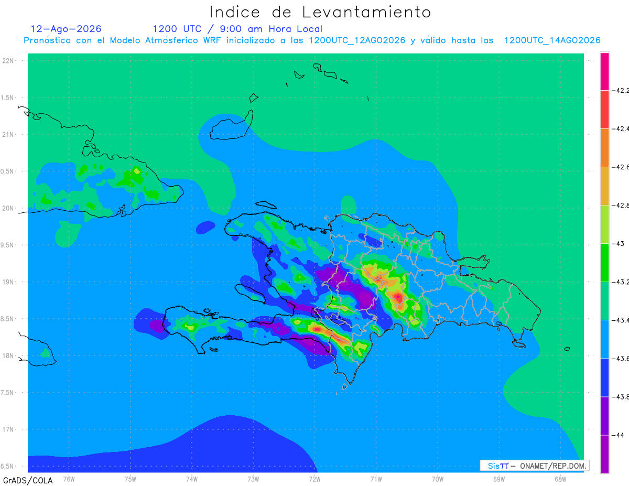Click the legend value "-44"
Image resolution: width=629 pixels, height=486 pixels.
(x=619, y=435)
